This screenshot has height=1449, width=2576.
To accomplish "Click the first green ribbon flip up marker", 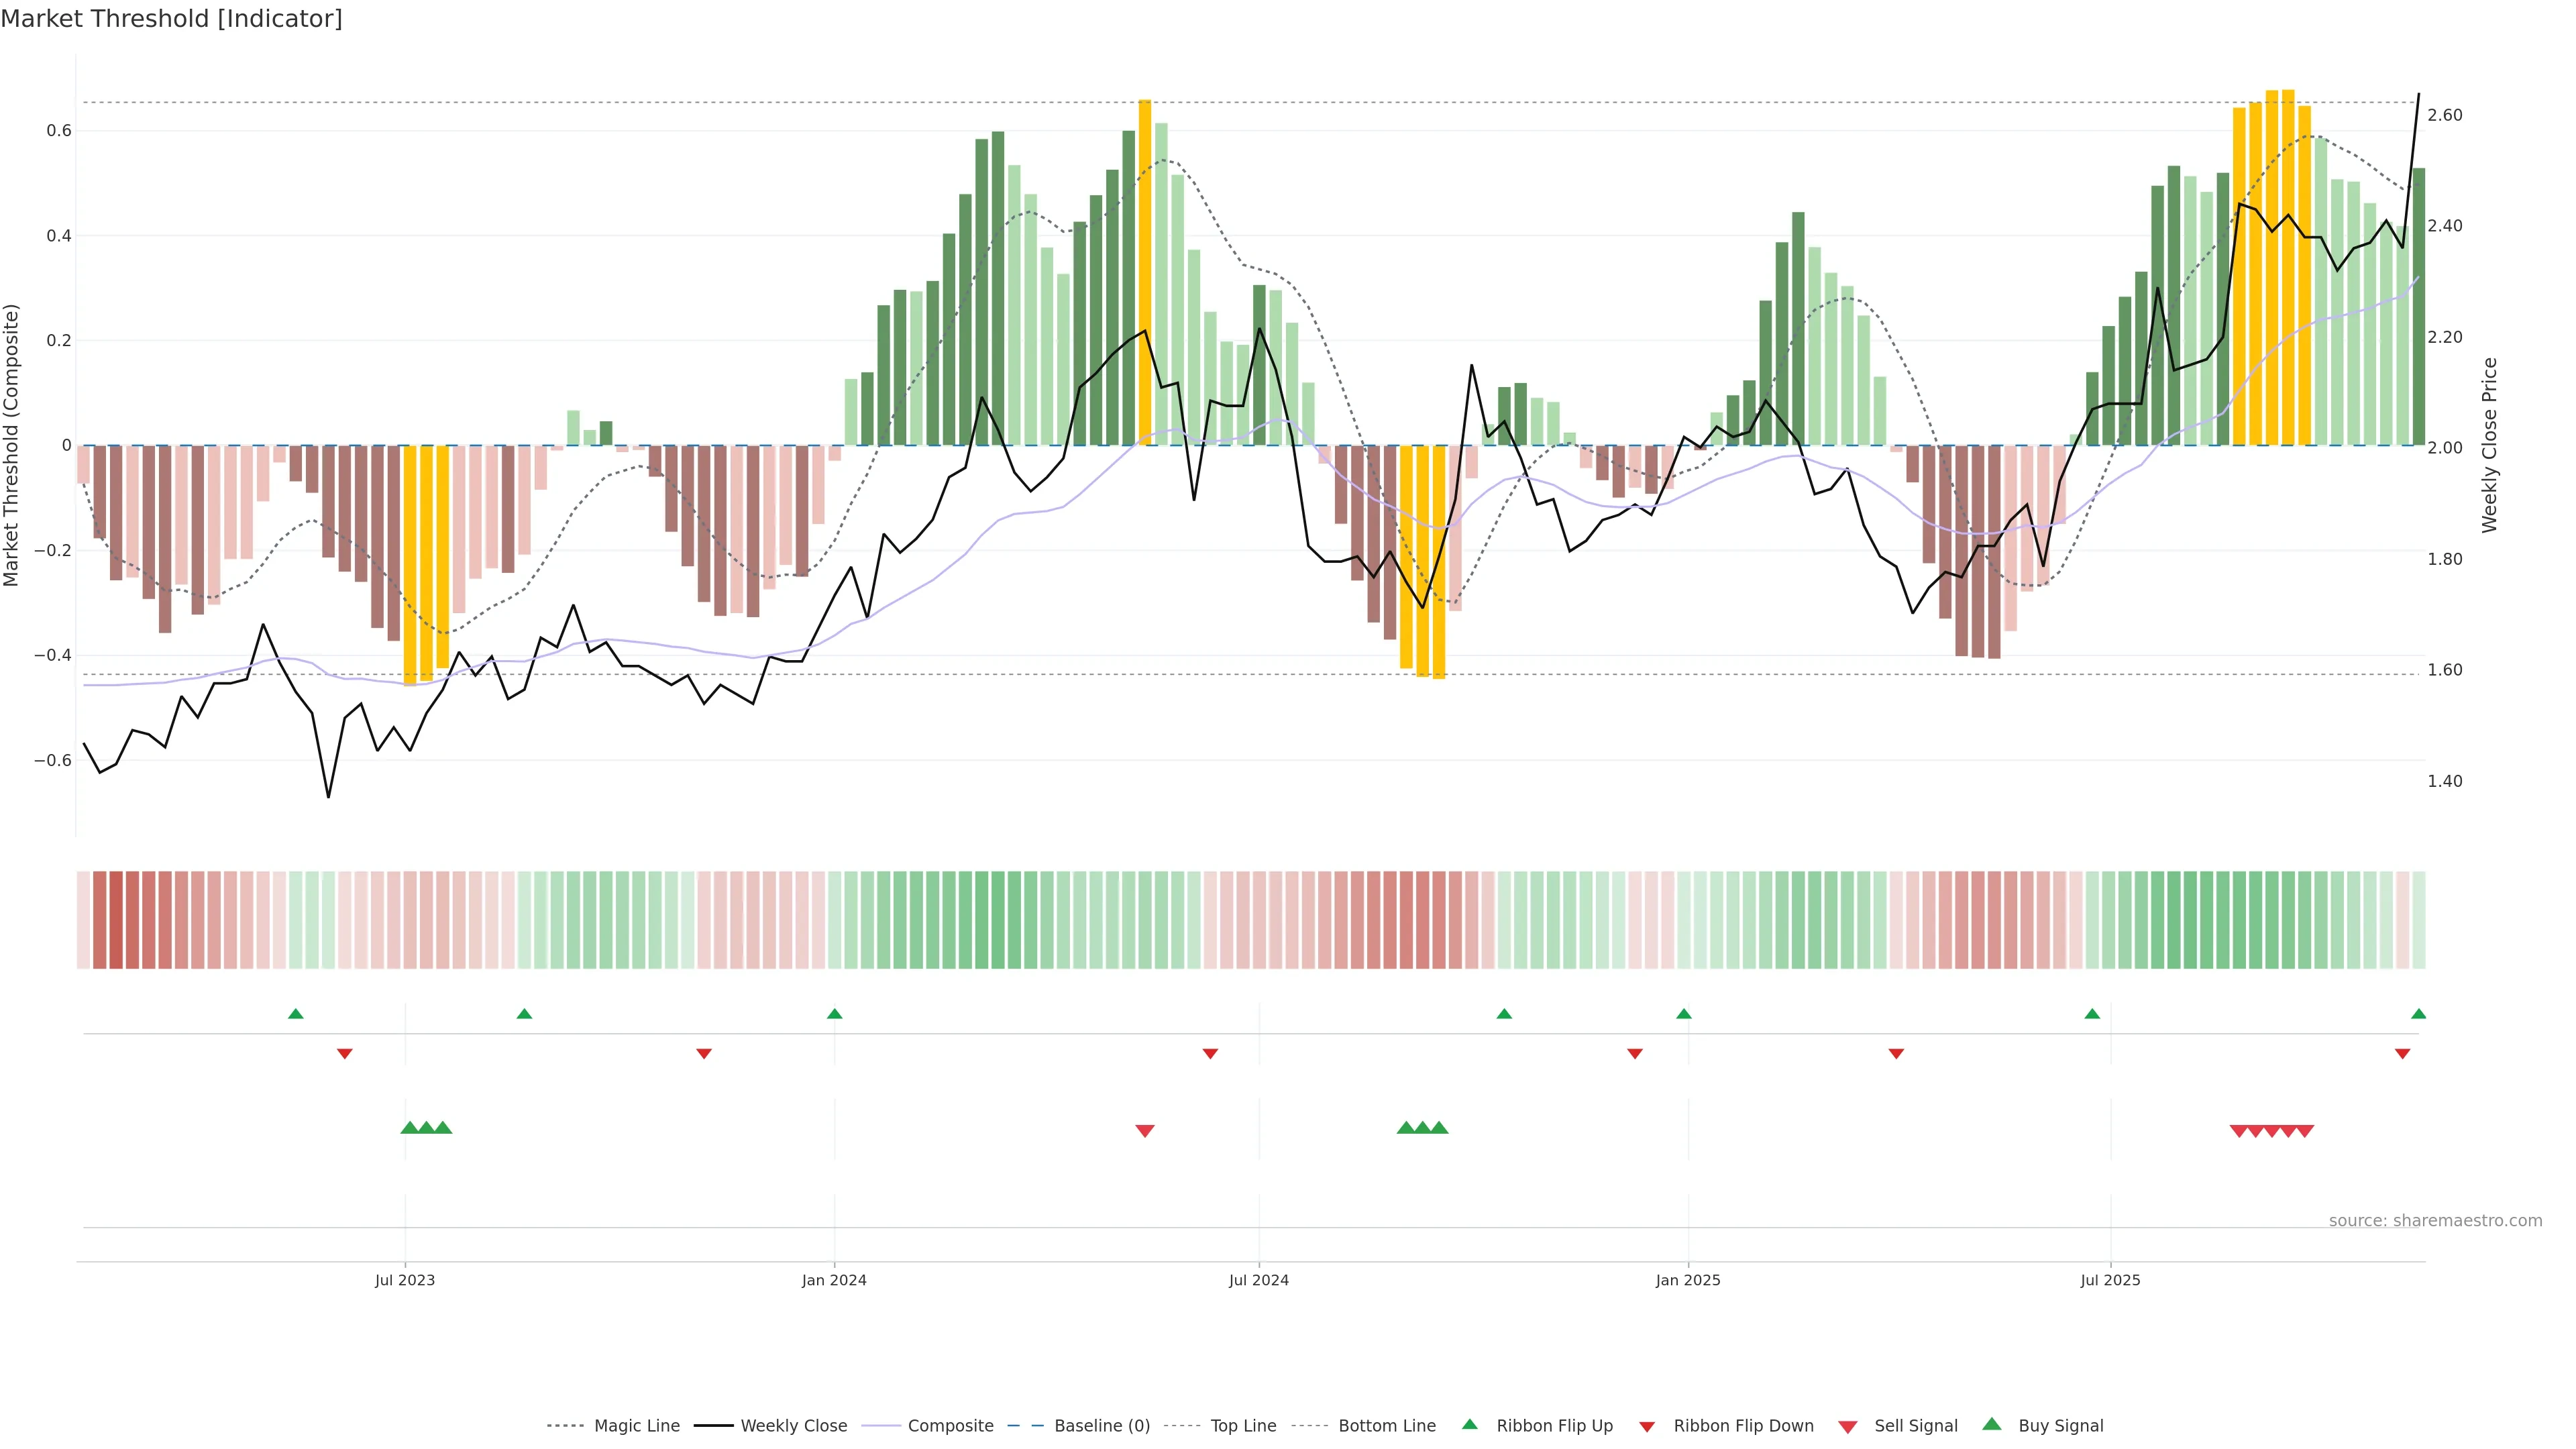I will (296, 1014).
